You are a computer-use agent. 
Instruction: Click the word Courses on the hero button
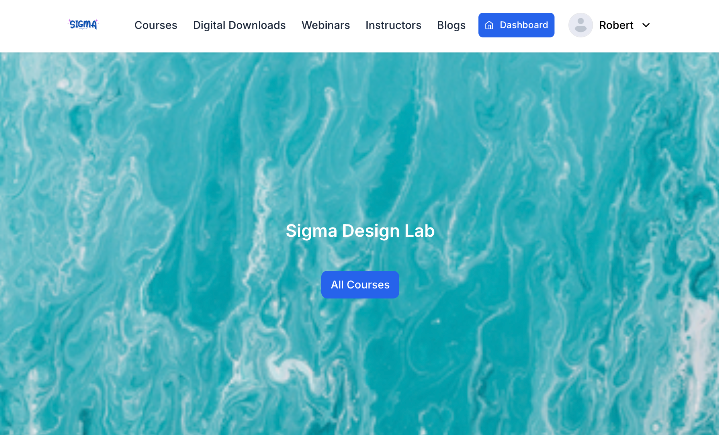pyautogui.click(x=368, y=285)
